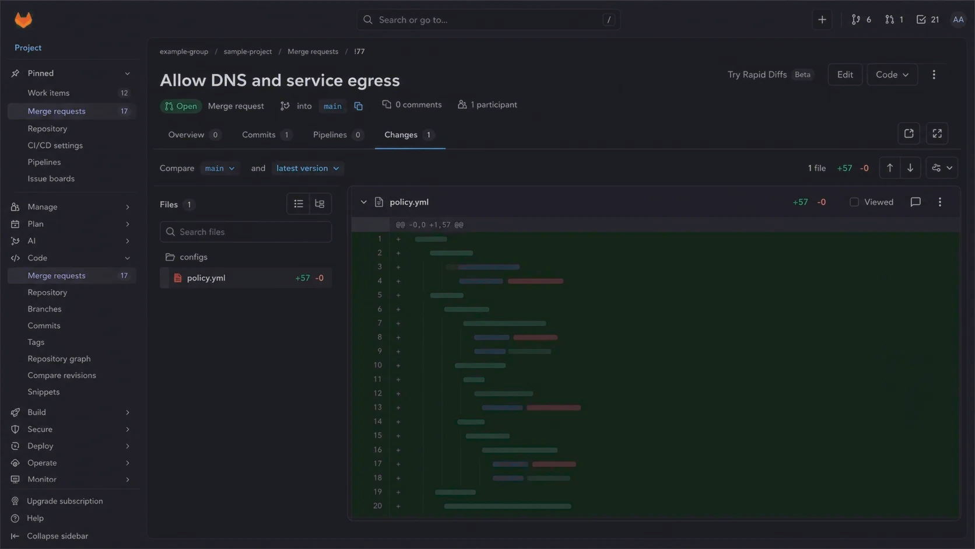Expand the Plan sidebar section
This screenshot has height=549, width=975.
[x=72, y=223]
